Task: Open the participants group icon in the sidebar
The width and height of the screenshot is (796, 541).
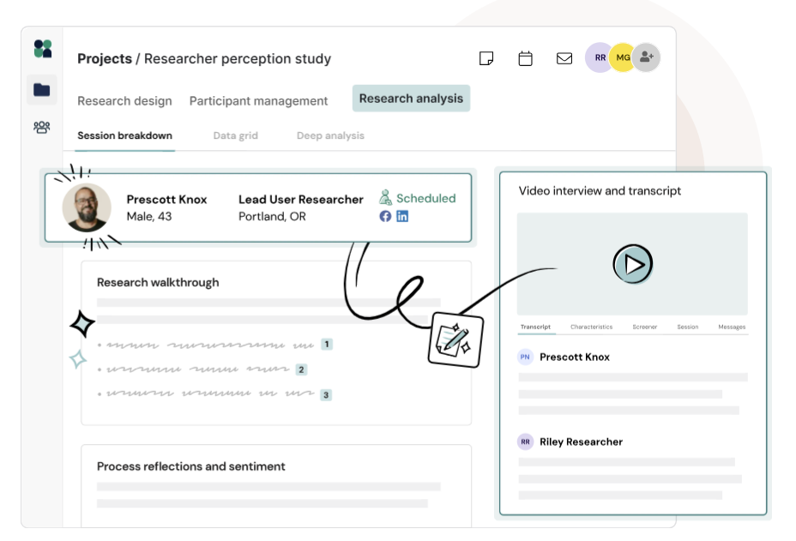Action: [42, 128]
